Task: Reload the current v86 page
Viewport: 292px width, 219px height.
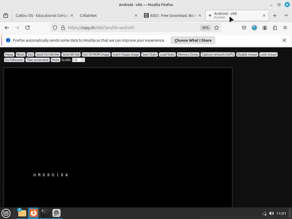Action: [27, 28]
